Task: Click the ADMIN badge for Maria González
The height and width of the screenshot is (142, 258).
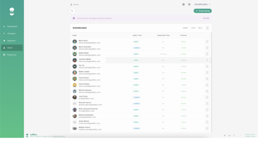Action: click(137, 48)
